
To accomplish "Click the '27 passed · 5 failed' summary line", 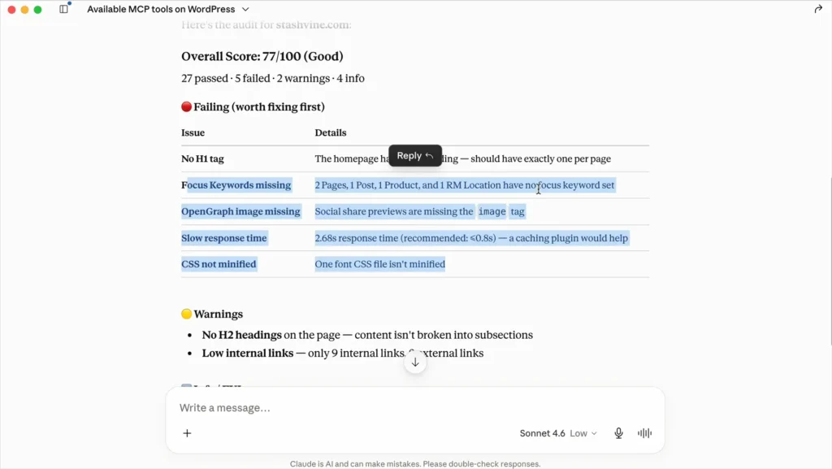I will click(x=273, y=78).
